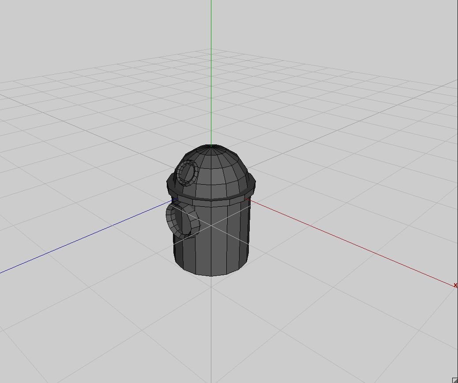
Task: Click the white crossing lines on hydrant body
Action: coord(211,225)
